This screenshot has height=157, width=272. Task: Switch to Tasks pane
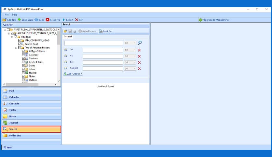click(x=32, y=110)
